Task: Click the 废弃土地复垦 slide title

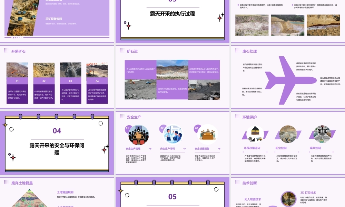Action: point(22,183)
